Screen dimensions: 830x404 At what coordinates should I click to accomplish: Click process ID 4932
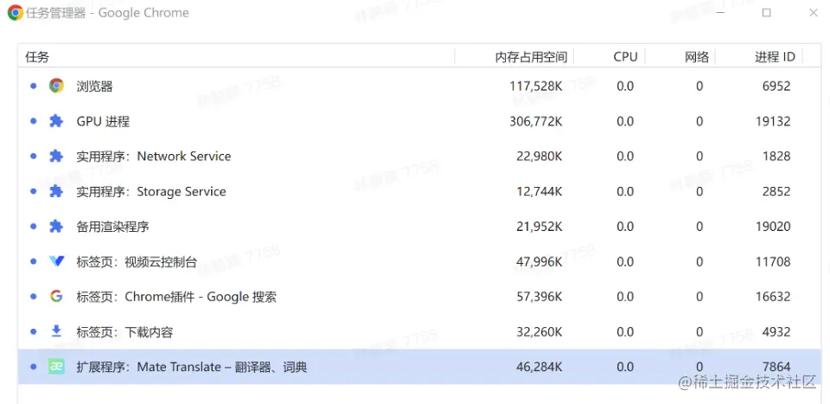(776, 332)
